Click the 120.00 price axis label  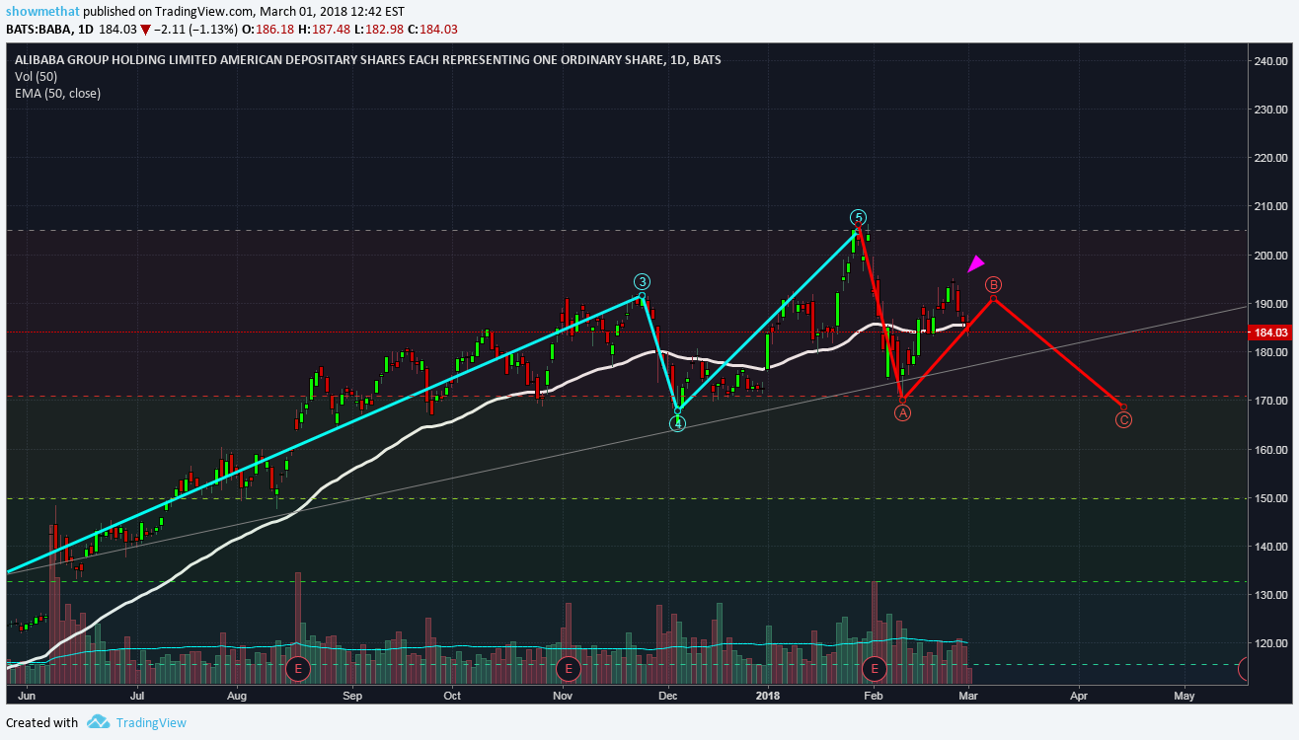coord(1269,643)
